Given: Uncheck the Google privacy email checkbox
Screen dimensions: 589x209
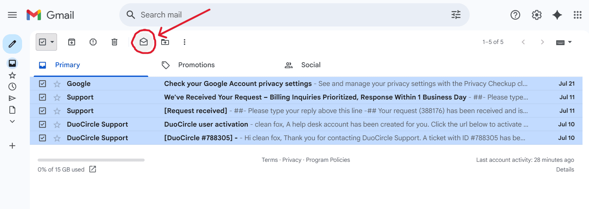Looking at the screenshot, I should pos(42,83).
